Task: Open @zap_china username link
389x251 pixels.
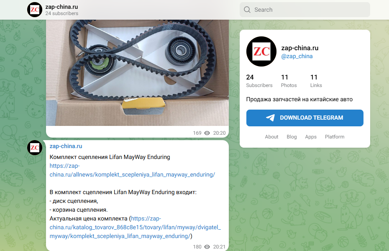Action: tap(297, 56)
